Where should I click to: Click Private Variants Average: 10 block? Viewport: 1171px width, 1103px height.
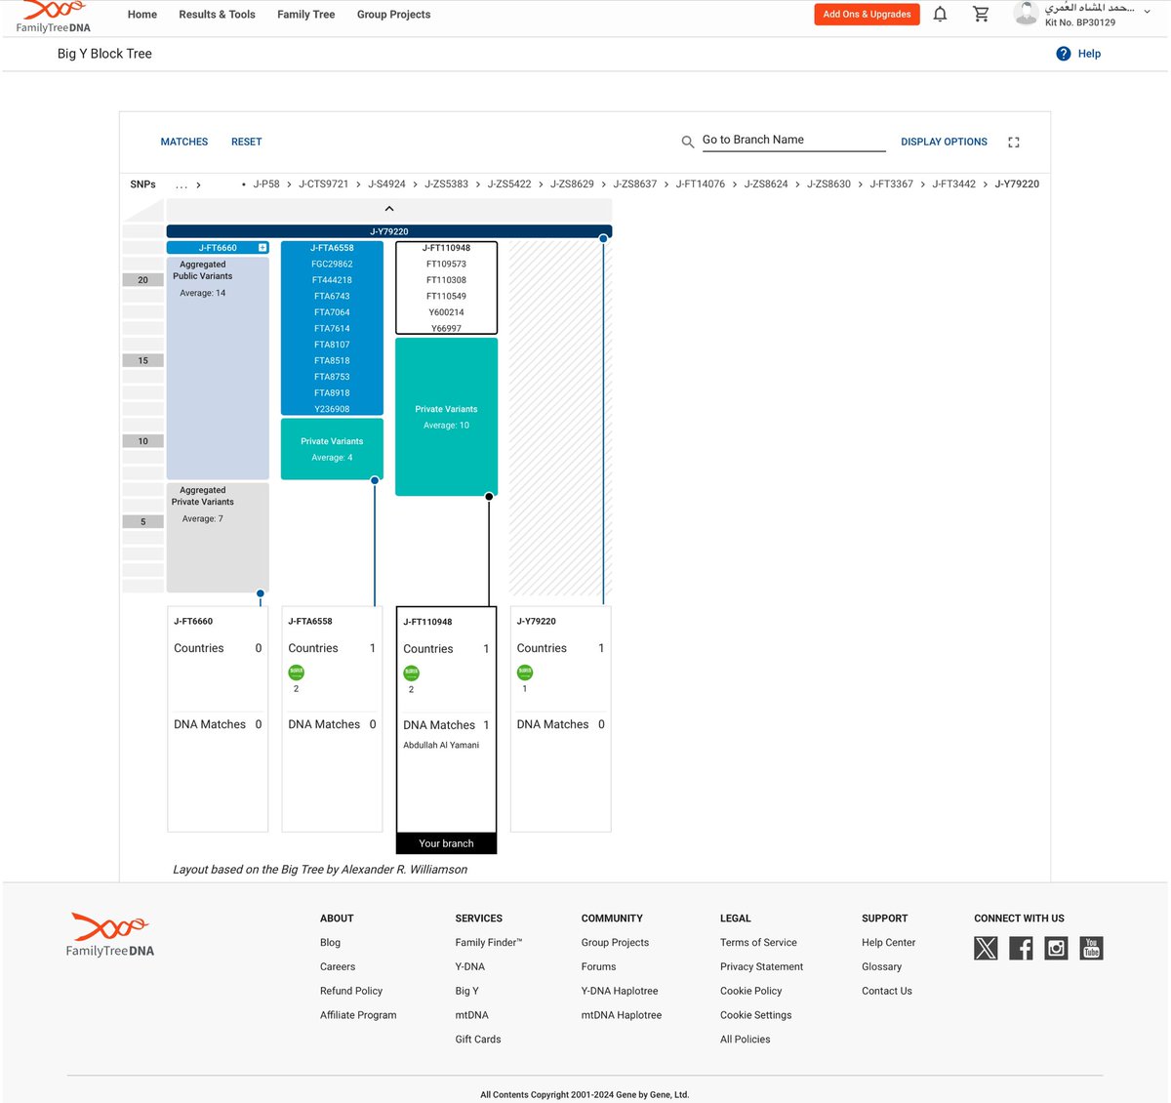446,417
